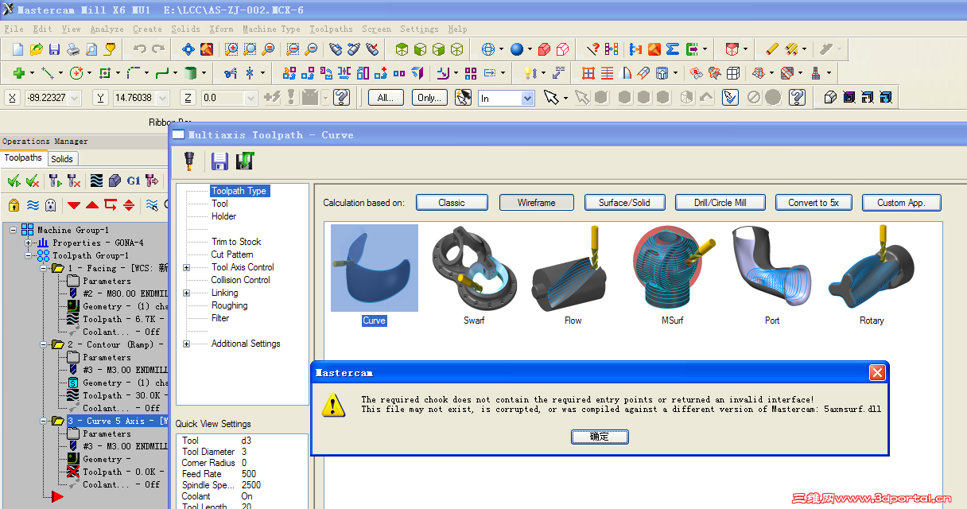Click the green plus Create Point icon
967x509 pixels.
tap(18, 73)
